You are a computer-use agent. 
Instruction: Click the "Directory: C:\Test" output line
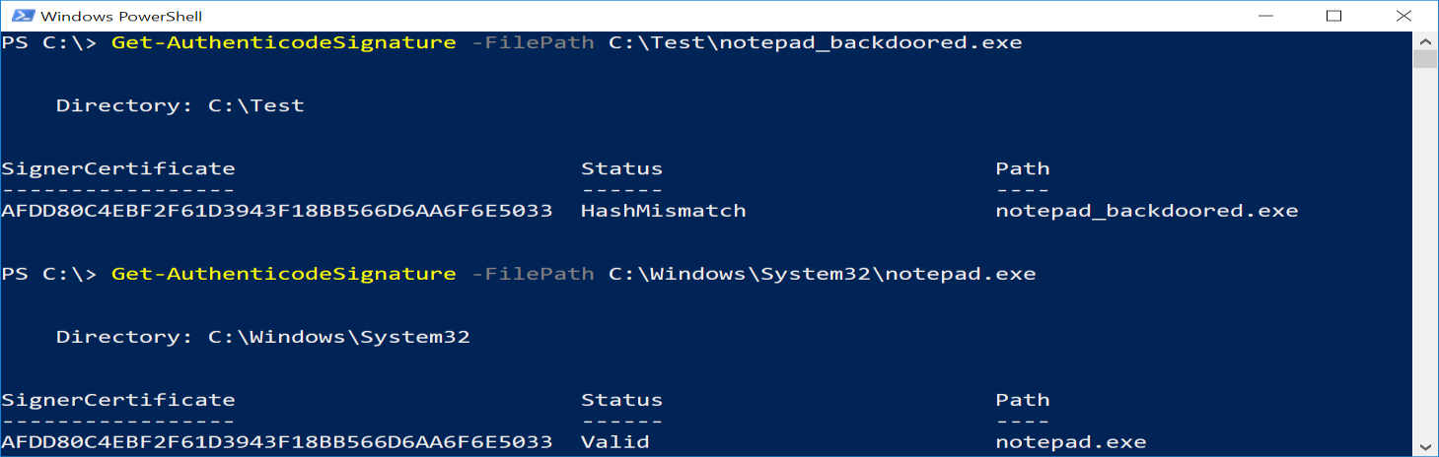[x=180, y=105]
